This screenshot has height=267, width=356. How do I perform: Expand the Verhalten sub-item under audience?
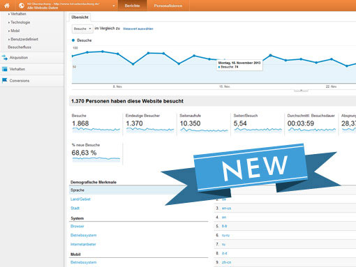[x=18, y=14]
